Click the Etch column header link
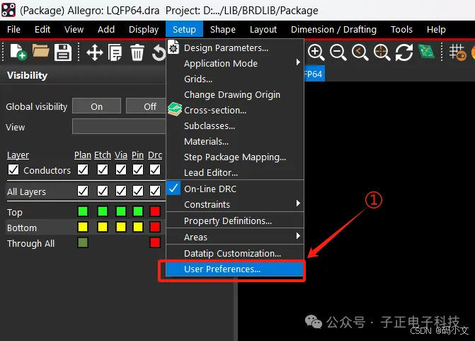 click(x=103, y=155)
